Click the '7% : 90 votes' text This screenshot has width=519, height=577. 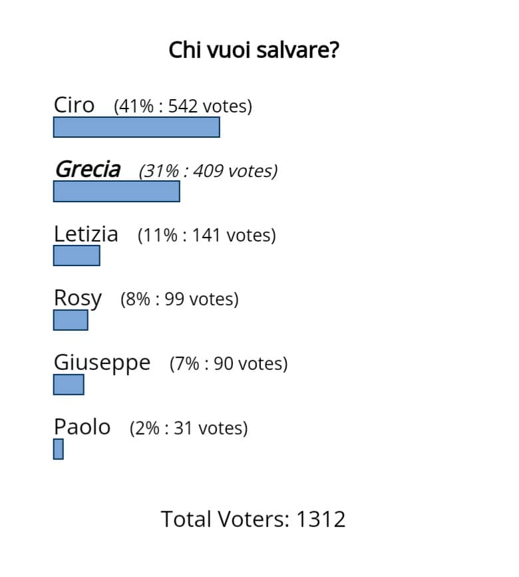point(228,364)
